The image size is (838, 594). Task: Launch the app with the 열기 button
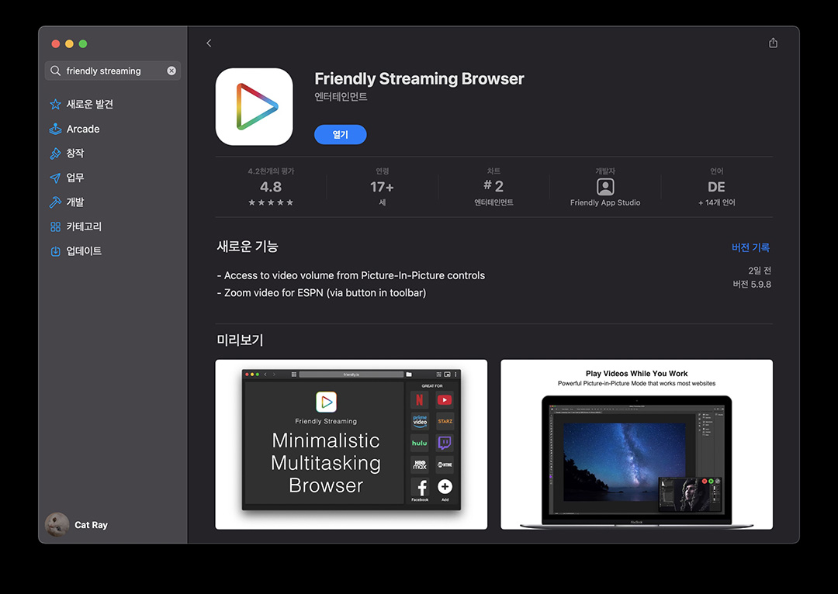(341, 135)
